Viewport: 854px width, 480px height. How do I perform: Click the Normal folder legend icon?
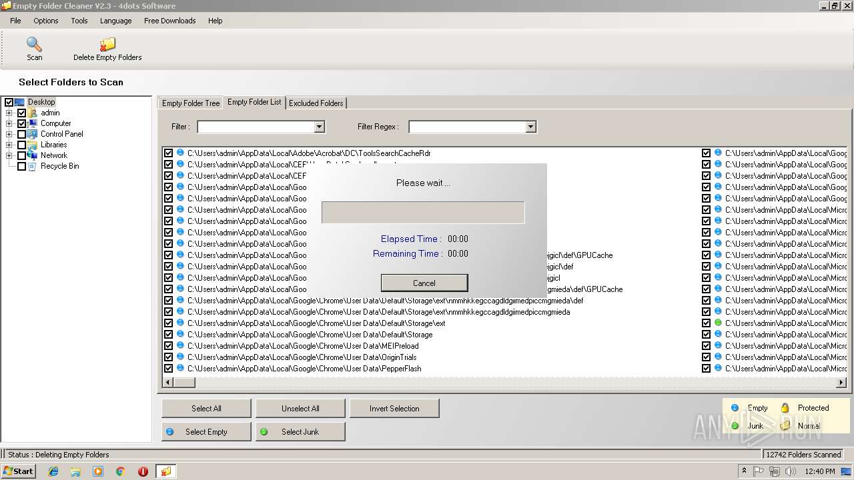point(785,425)
